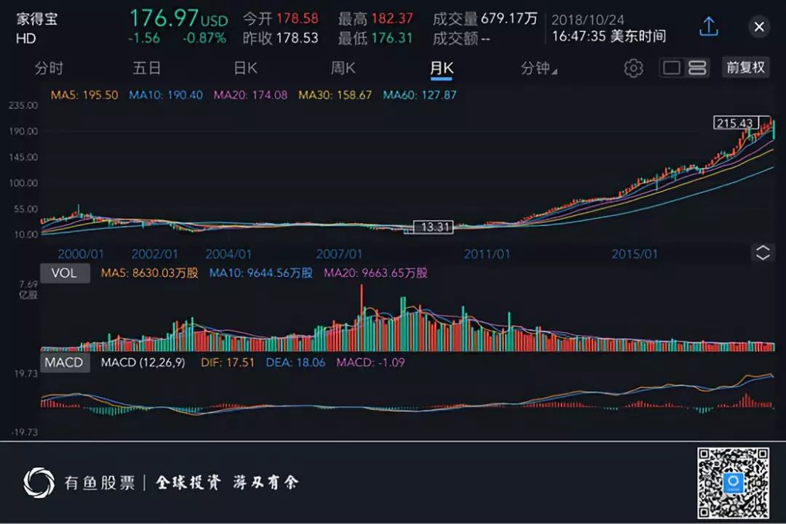Open the 日K daily chart tab

click(x=246, y=68)
